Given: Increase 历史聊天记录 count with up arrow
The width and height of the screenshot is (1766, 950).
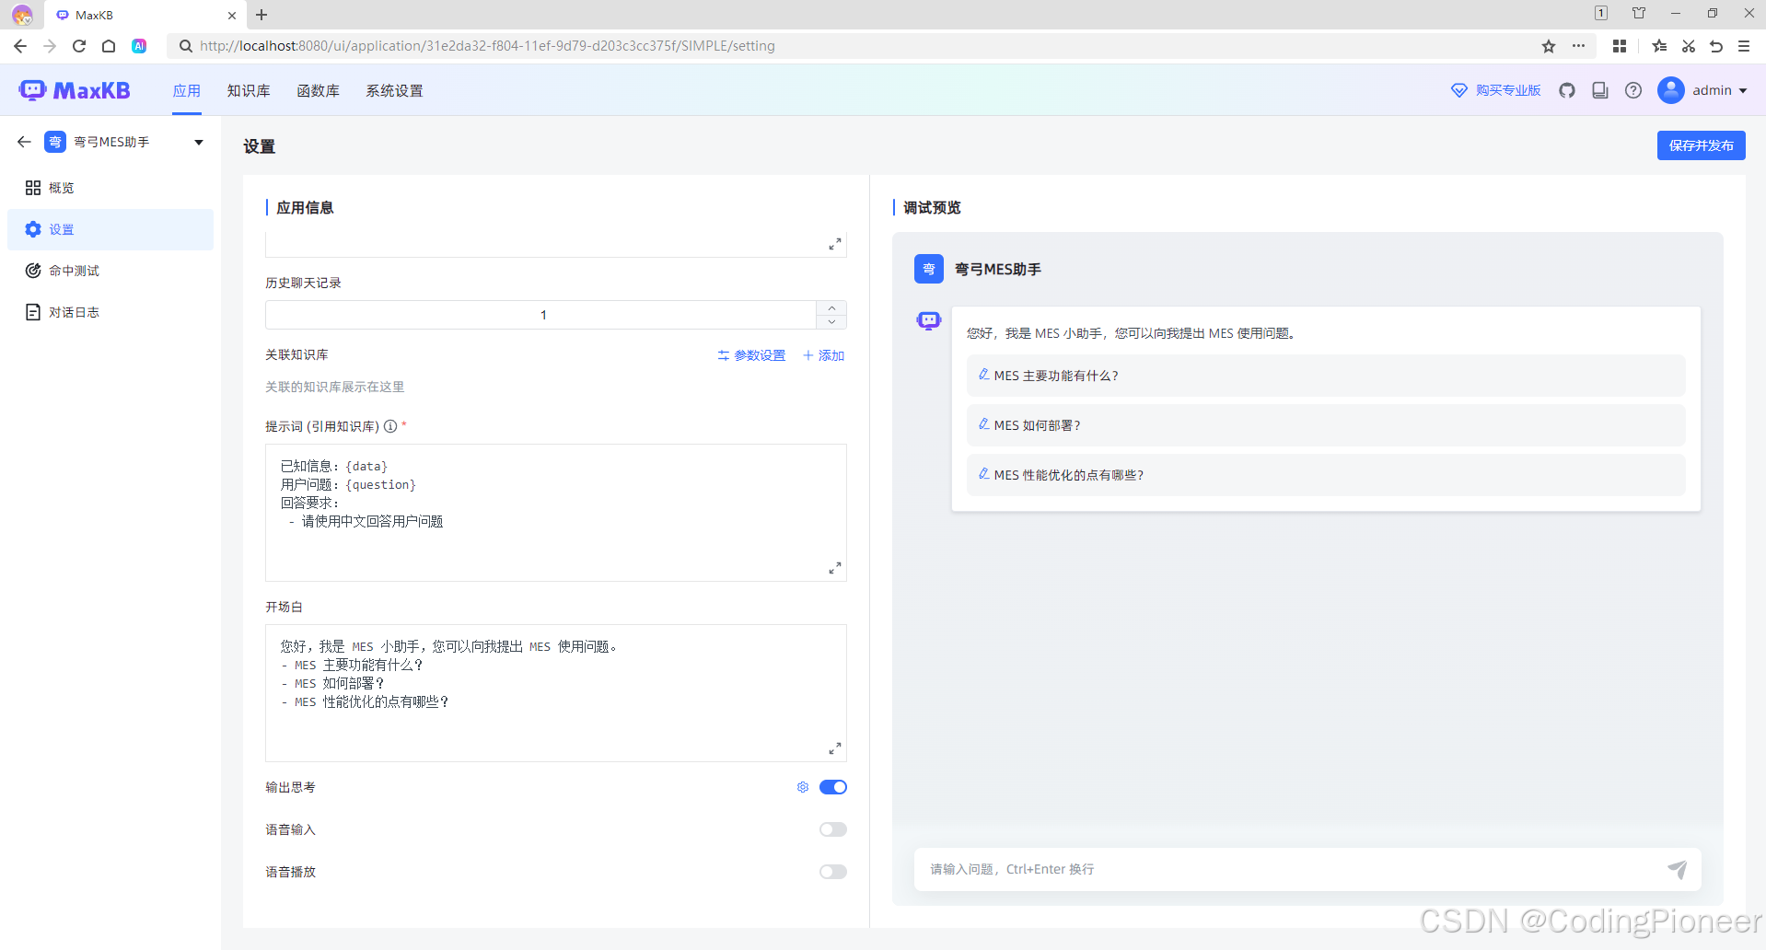Looking at the screenshot, I should (831, 308).
